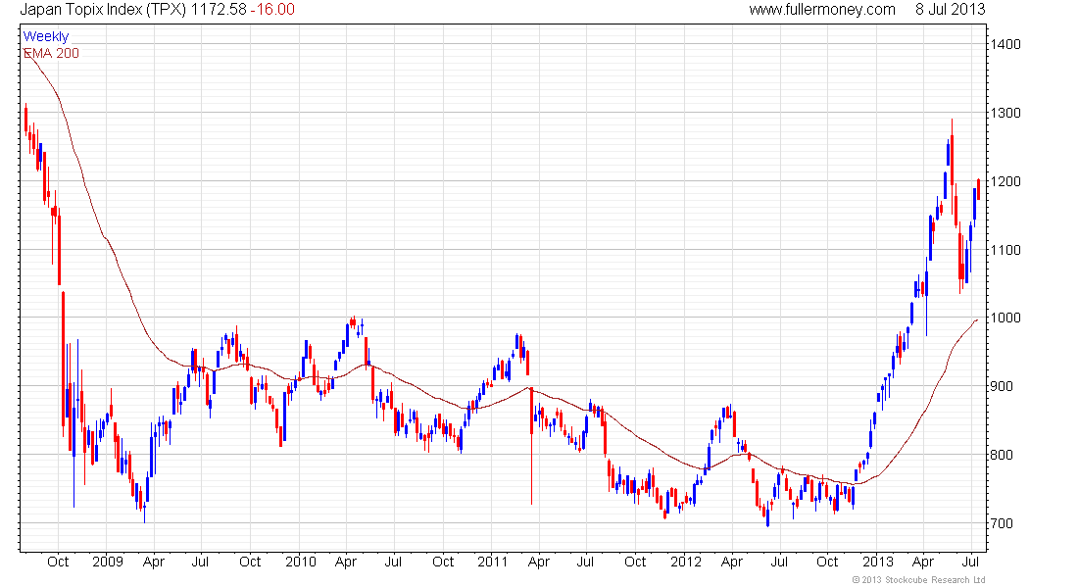Viewport: 1078px width, 588px height.
Task: Click the '700' price axis label
Action: pos(1003,523)
